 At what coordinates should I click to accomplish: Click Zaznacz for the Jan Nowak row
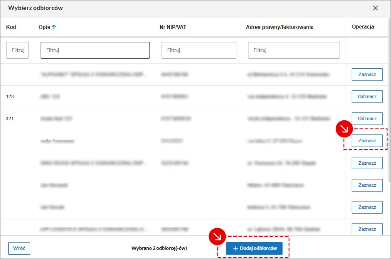tap(367, 185)
